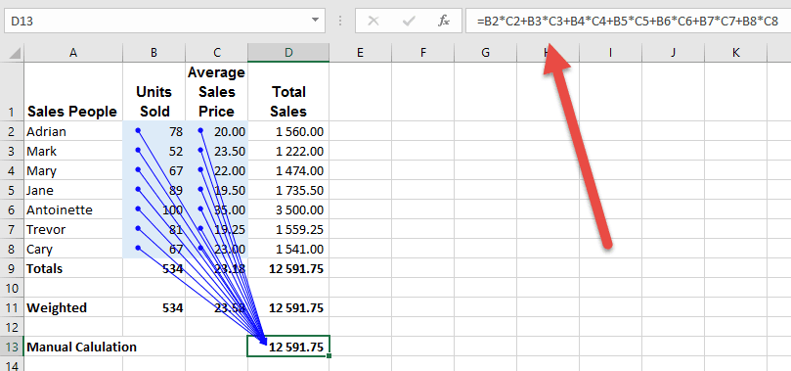Select Mark's units sold value 52
The height and width of the screenshot is (371, 791).
[154, 151]
